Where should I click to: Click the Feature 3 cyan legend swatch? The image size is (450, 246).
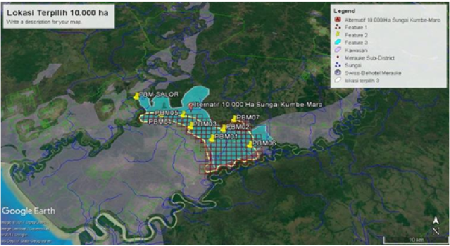coord(337,43)
